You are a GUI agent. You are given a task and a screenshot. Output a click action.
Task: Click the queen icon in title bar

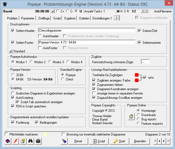tap(5, 4)
